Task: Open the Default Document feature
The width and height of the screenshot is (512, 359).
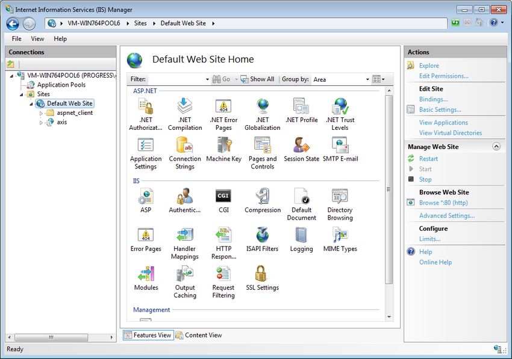Action: tap(301, 204)
